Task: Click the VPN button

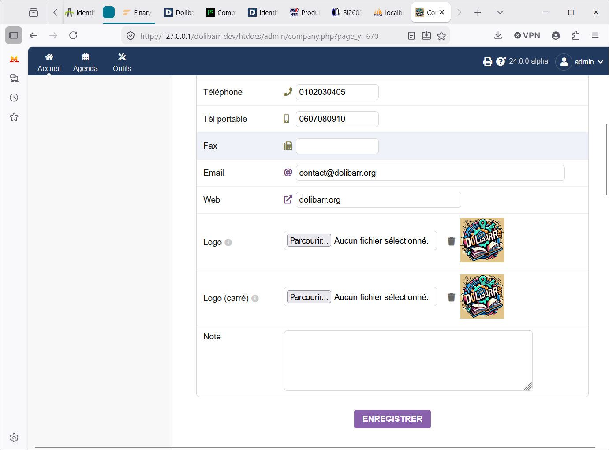Action: coord(527,35)
